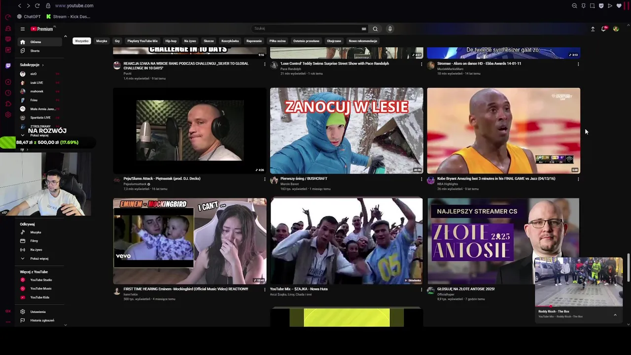Open options for Kobe Bryant final game video
Image resolution: width=631 pixels, height=355 pixels.
click(x=578, y=179)
